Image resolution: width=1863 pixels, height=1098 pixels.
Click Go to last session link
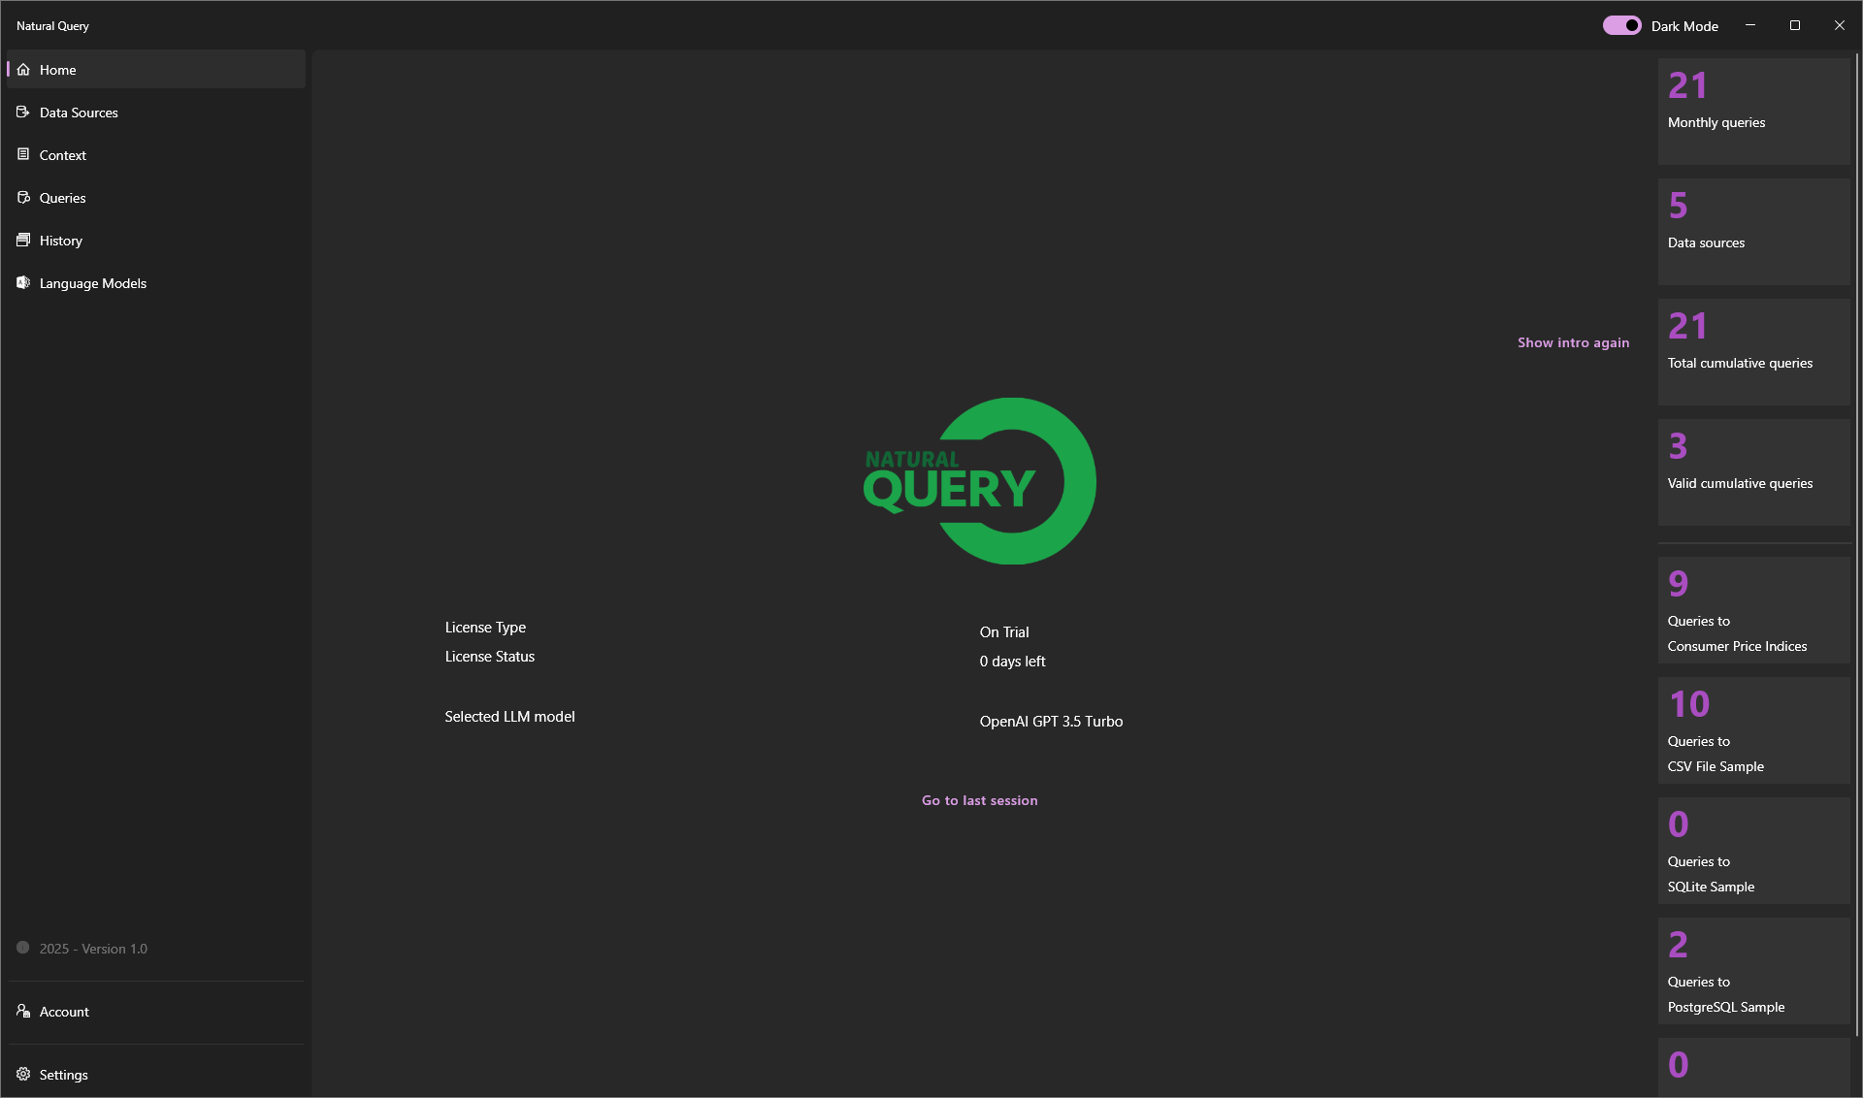979,800
